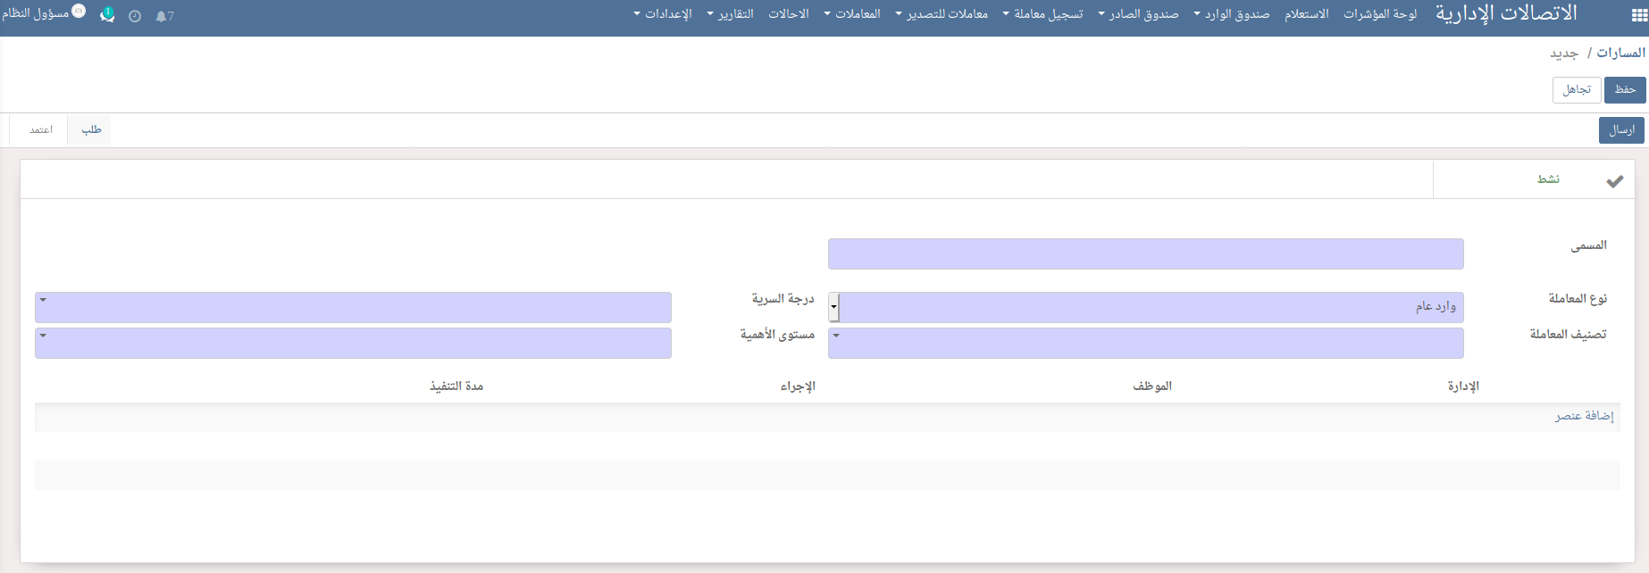This screenshot has width=1649, height=573.
Task: Click the notifications bell icon
Action: (x=163, y=16)
